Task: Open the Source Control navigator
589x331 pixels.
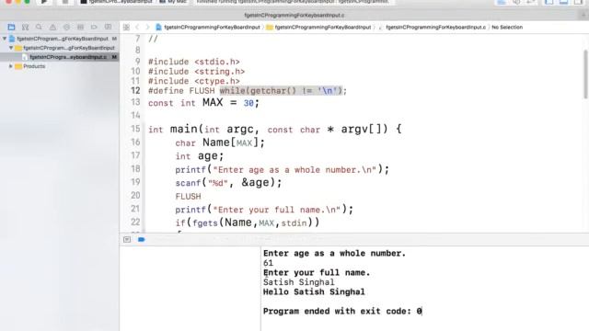Action: (x=25, y=27)
